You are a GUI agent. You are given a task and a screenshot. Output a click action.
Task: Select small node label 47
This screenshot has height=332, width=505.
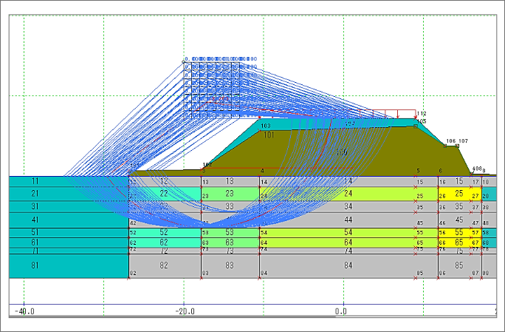475,223
